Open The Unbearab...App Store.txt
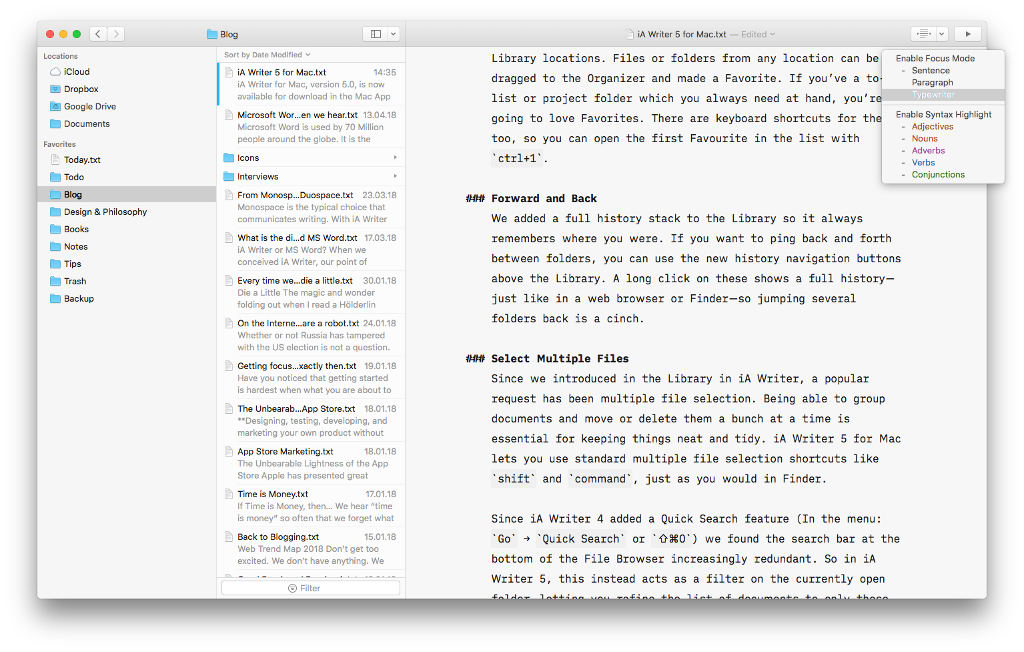This screenshot has width=1024, height=652. (x=311, y=420)
